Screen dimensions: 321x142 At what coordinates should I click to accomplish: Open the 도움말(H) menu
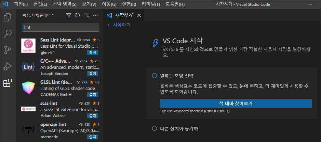[x=175, y=4]
